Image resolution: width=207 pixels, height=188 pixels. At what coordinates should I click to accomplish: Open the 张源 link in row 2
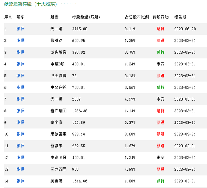click(x=20, y=41)
